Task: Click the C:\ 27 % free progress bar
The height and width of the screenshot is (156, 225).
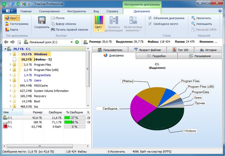Action: click(75, 118)
